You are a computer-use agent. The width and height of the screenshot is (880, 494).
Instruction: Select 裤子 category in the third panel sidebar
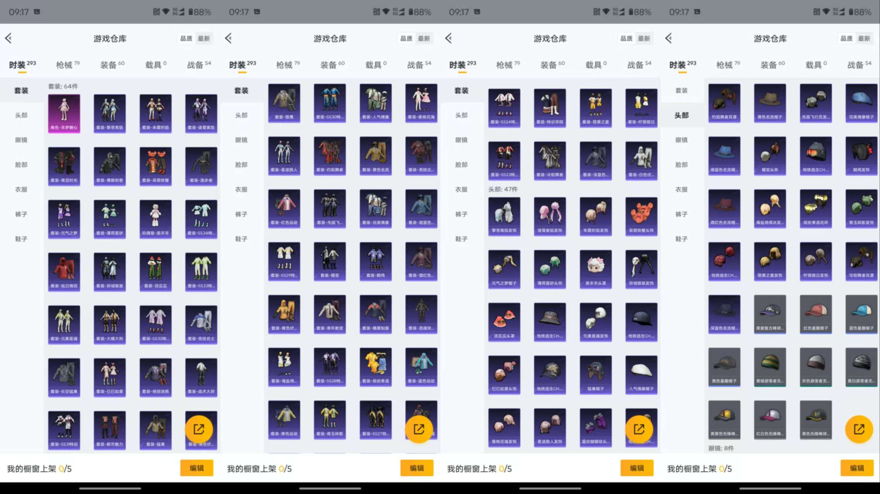[x=461, y=214]
